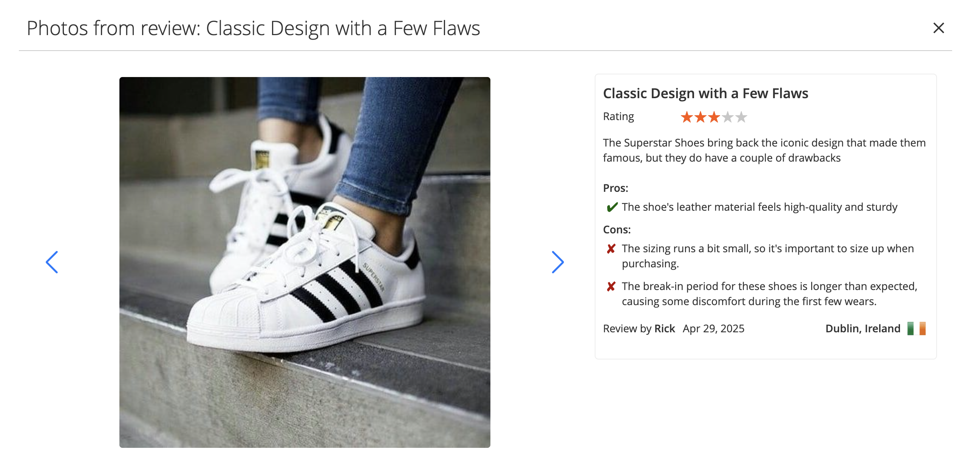
Task: Click the first orange rating star
Action: pyautogui.click(x=687, y=117)
